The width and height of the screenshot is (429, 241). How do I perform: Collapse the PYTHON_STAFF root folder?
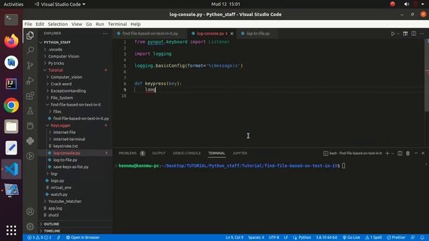[x=57, y=42]
